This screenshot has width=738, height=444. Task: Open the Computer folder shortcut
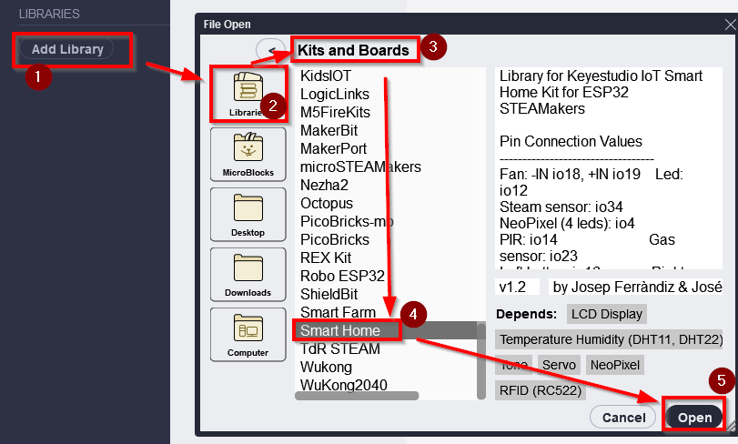coord(241,333)
